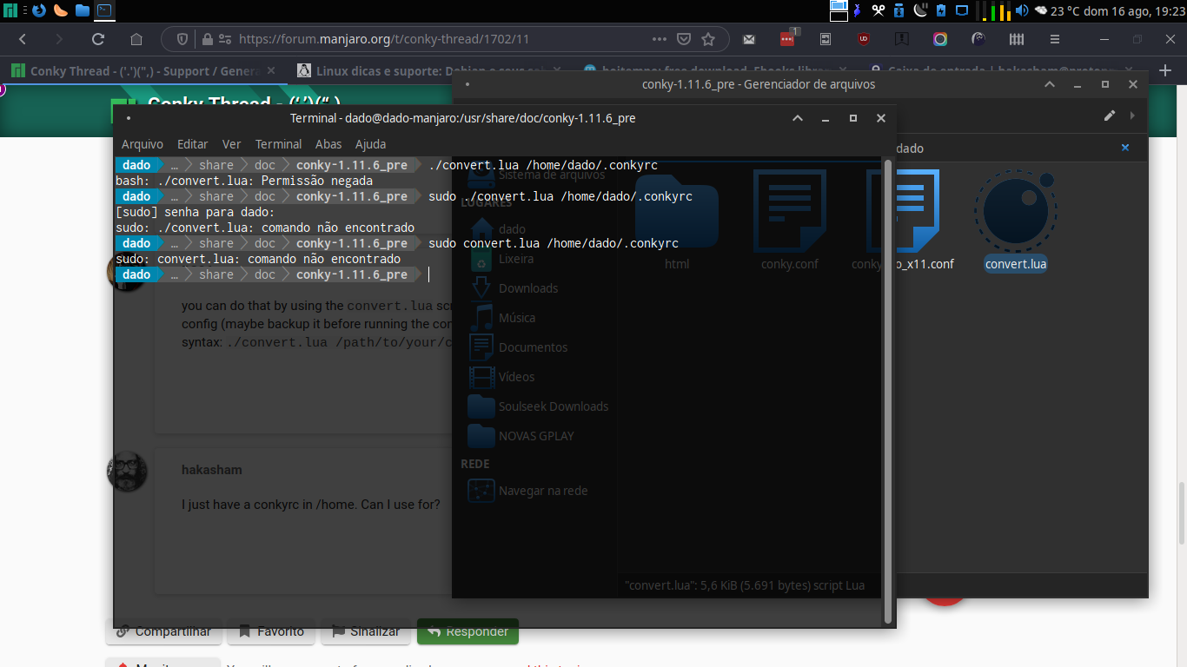Image resolution: width=1187 pixels, height=667 pixels.
Task: Toggle the night mode moon tray icon
Action: (x=920, y=10)
